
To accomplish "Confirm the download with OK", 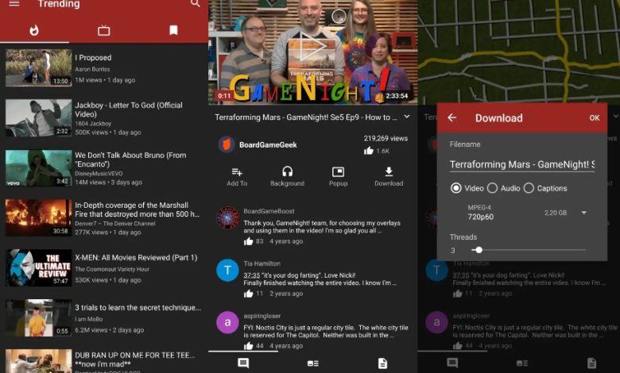I will (x=595, y=117).
